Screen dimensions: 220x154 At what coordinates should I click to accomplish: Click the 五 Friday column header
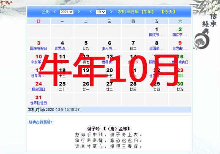tap(157, 21)
